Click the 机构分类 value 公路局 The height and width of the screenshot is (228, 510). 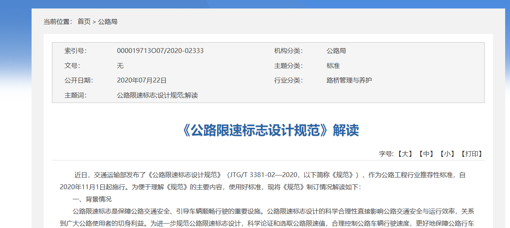(336, 51)
